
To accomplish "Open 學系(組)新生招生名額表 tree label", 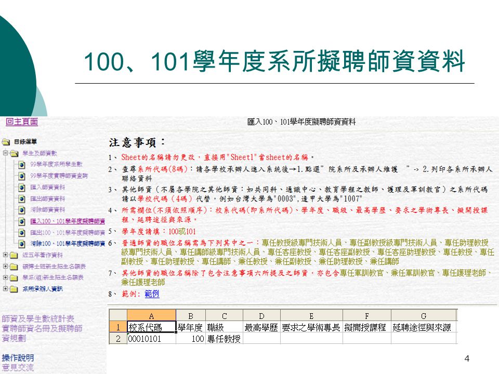I will tap(53, 277).
